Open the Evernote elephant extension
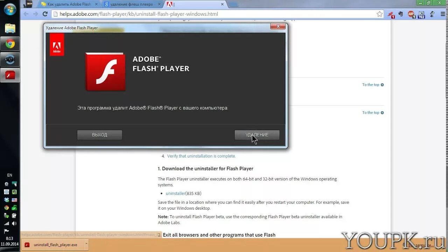The width and height of the screenshot is (448, 252). coord(401,14)
